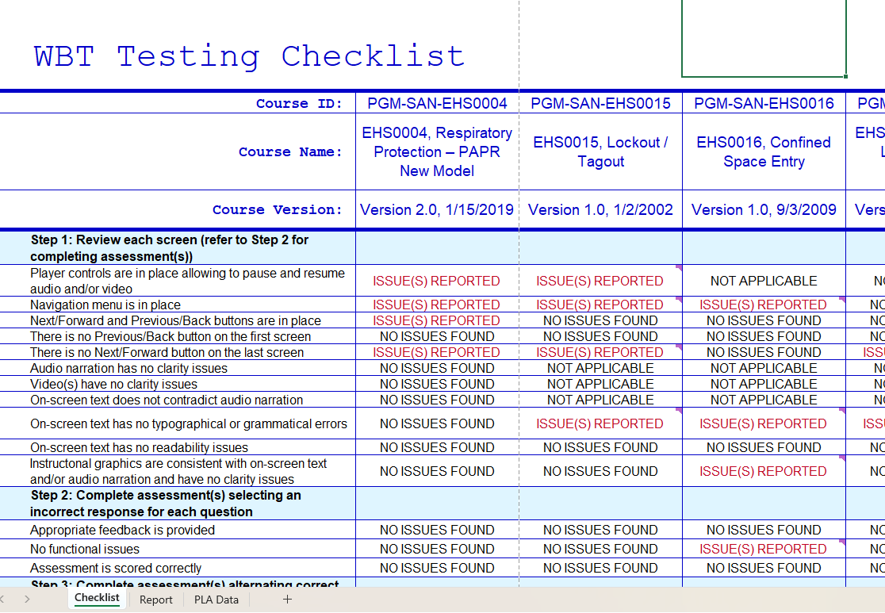Select Next/Forward and Previous/Back buttons row label

click(x=177, y=320)
